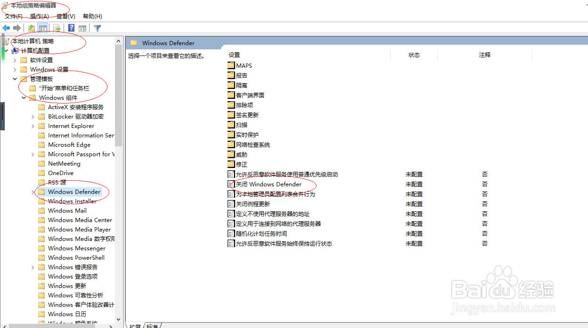Collapse the 管理模板 node
This screenshot has width=588, height=328.
click(15, 79)
